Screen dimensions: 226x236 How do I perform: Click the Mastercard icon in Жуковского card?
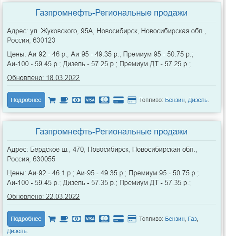(x=104, y=100)
